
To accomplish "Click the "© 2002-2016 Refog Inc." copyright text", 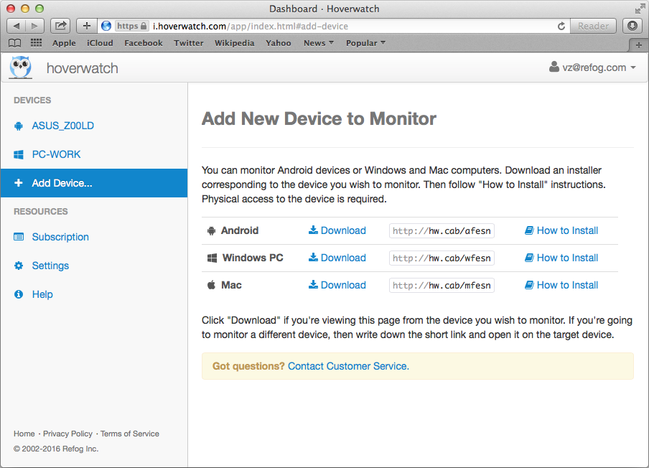I will click(x=56, y=449).
